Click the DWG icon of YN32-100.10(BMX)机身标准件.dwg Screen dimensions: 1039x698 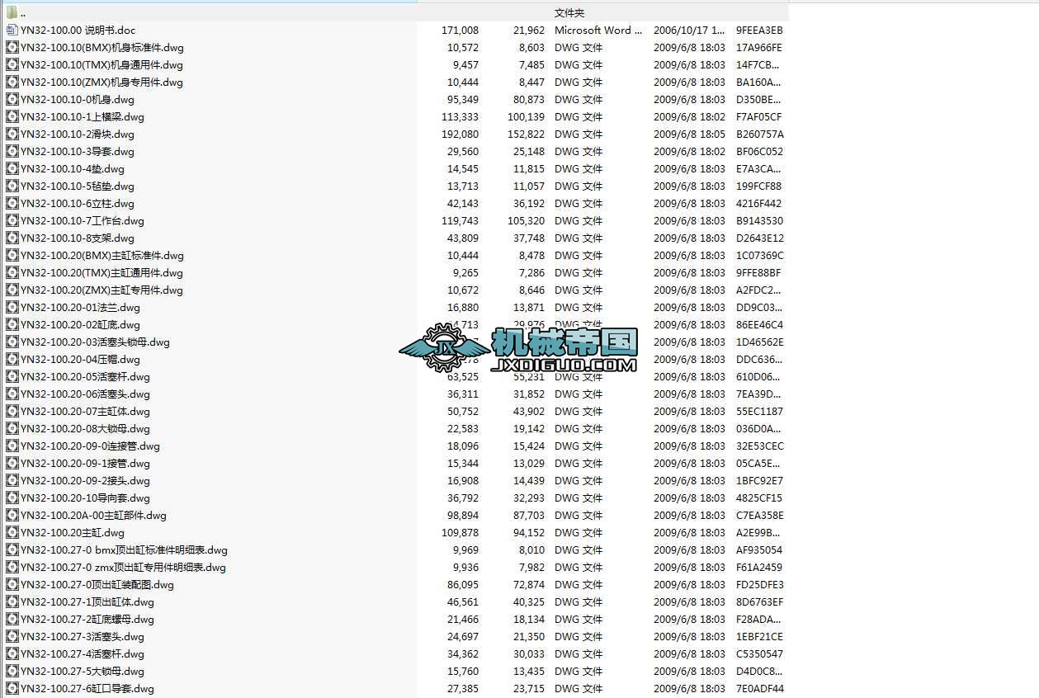coord(12,47)
